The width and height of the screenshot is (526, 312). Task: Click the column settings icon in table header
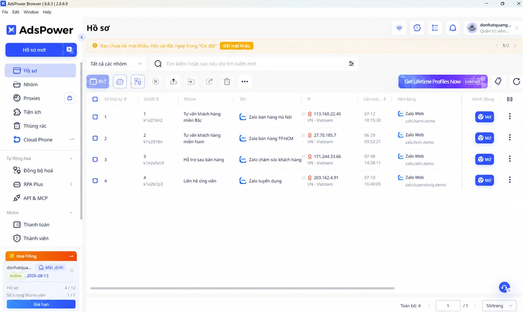point(509,99)
